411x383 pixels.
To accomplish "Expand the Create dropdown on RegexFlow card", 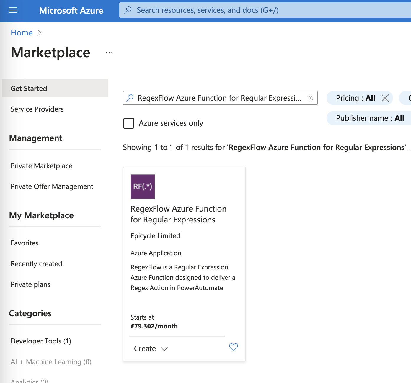I will pyautogui.click(x=151, y=348).
